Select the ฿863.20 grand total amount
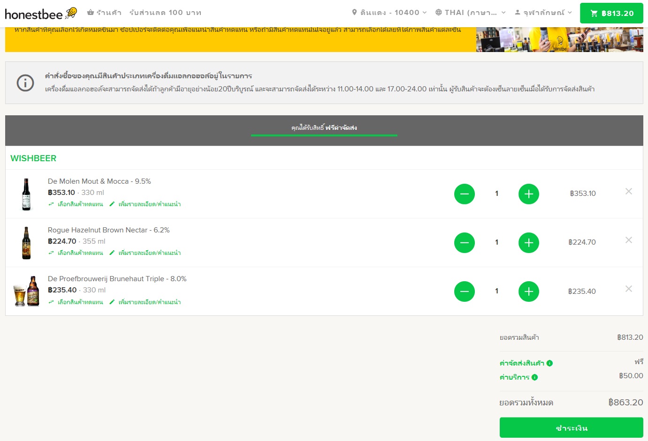Screen dimensions: 648x441 [x=626, y=402]
